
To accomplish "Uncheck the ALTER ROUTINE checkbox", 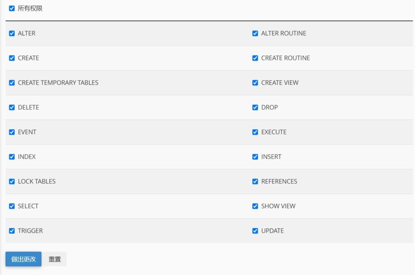I will (255, 33).
